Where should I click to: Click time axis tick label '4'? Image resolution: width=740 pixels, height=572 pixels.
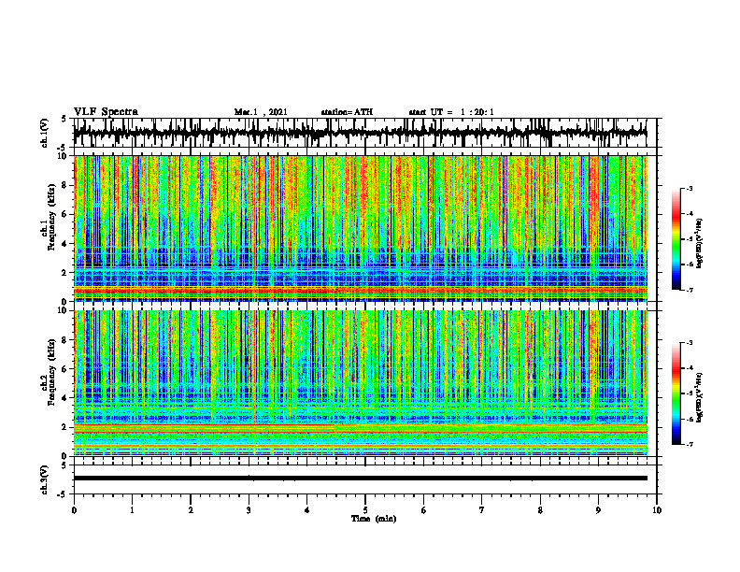pyautogui.click(x=306, y=510)
